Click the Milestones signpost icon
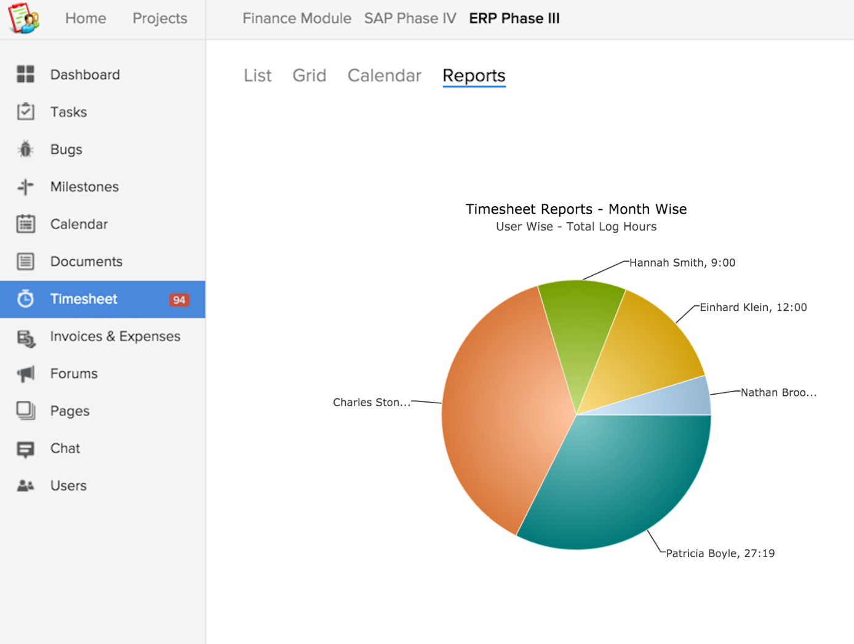854x644 pixels. point(26,187)
